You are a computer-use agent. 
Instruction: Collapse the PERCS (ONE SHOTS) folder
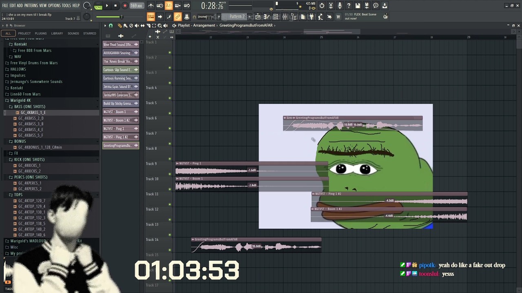point(31,177)
